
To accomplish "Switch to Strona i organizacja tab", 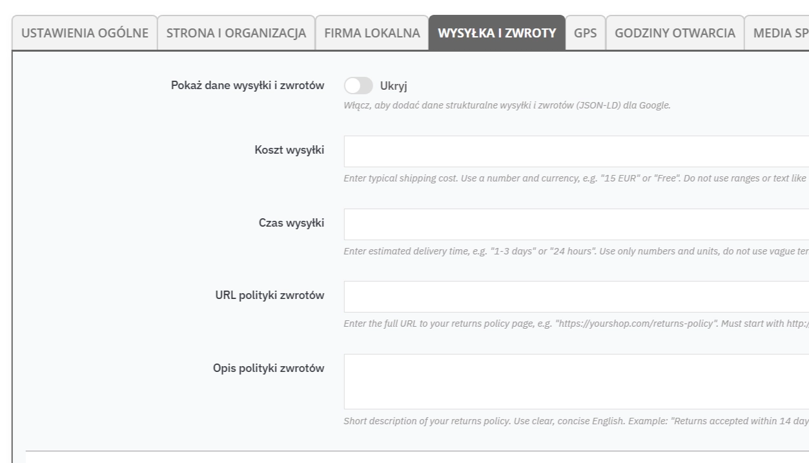I will tap(236, 34).
